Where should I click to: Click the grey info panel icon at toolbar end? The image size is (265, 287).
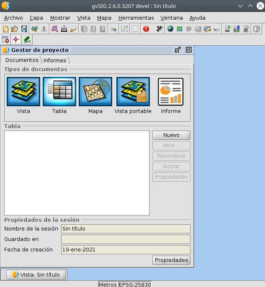point(257,29)
